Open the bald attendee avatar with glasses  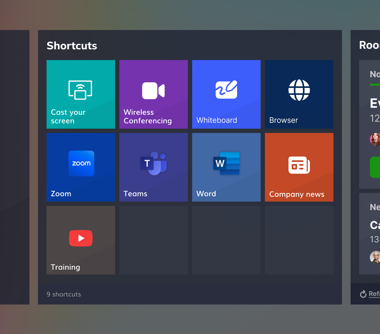pyautogui.click(x=375, y=257)
